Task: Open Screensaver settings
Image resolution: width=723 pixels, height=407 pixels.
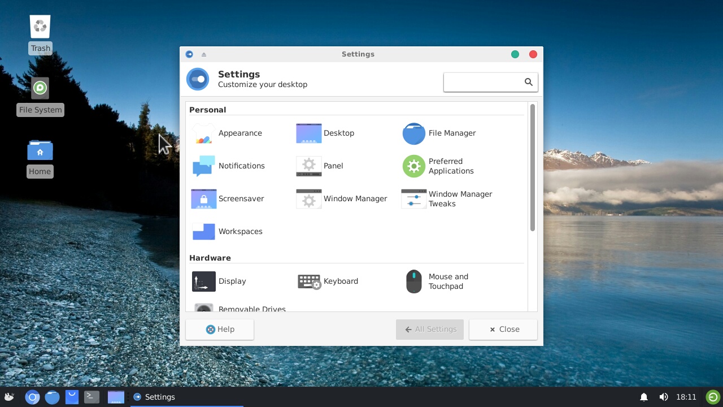Action: 228,199
